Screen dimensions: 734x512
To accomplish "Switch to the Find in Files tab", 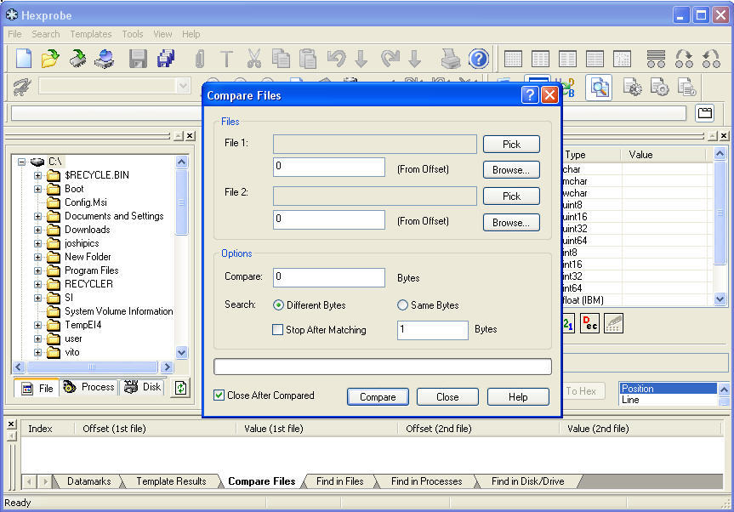I will pyautogui.click(x=340, y=481).
